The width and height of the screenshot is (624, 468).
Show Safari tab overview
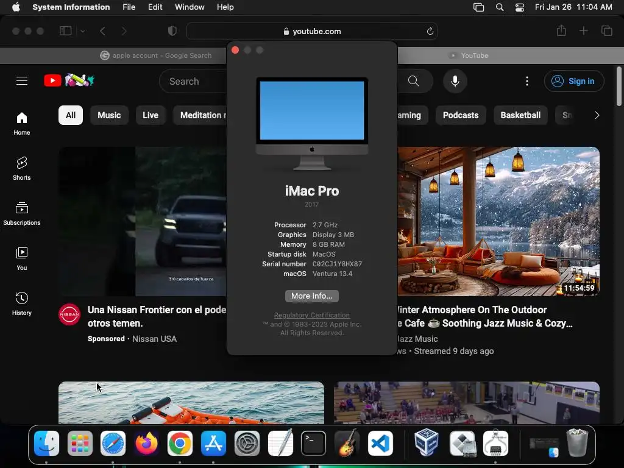(x=606, y=30)
